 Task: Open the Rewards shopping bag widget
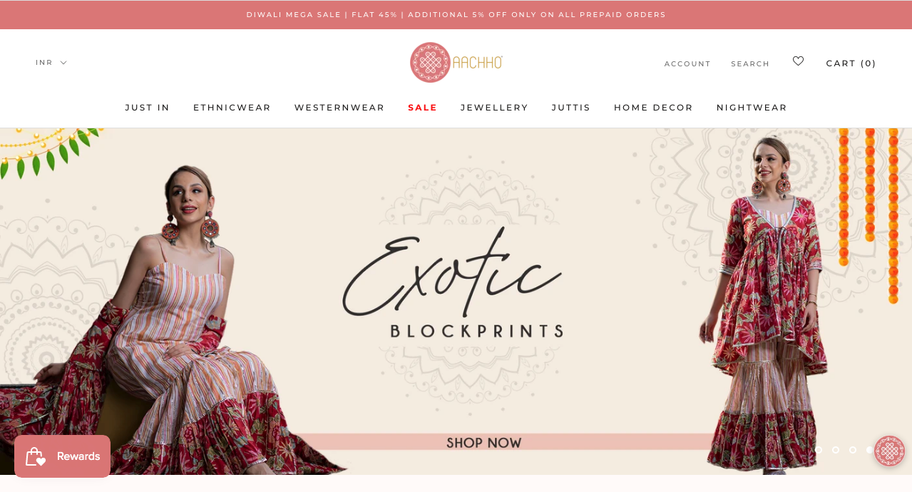coord(62,456)
